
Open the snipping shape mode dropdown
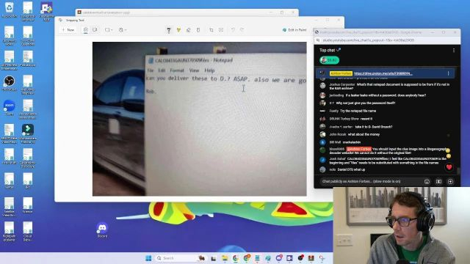[x=109, y=30]
